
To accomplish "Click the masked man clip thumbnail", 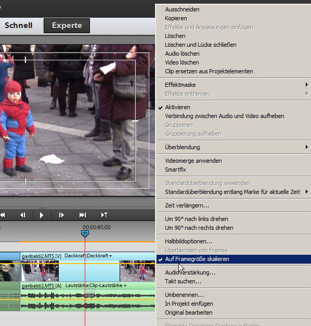I will 10,271.
